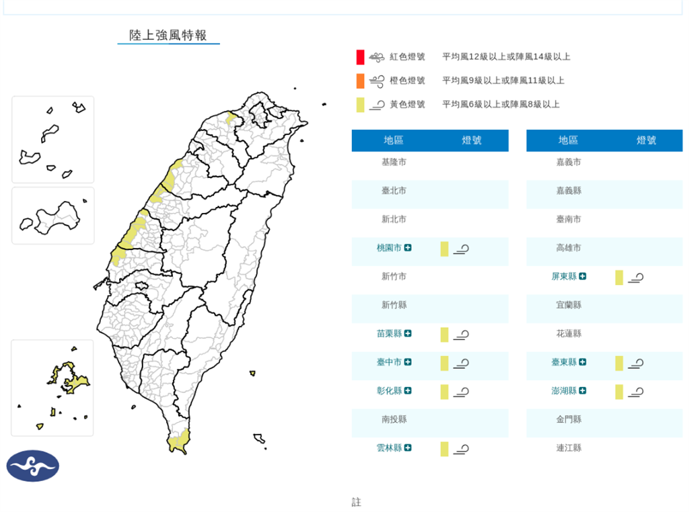Click the red signal wind icon in legend

coord(377,57)
